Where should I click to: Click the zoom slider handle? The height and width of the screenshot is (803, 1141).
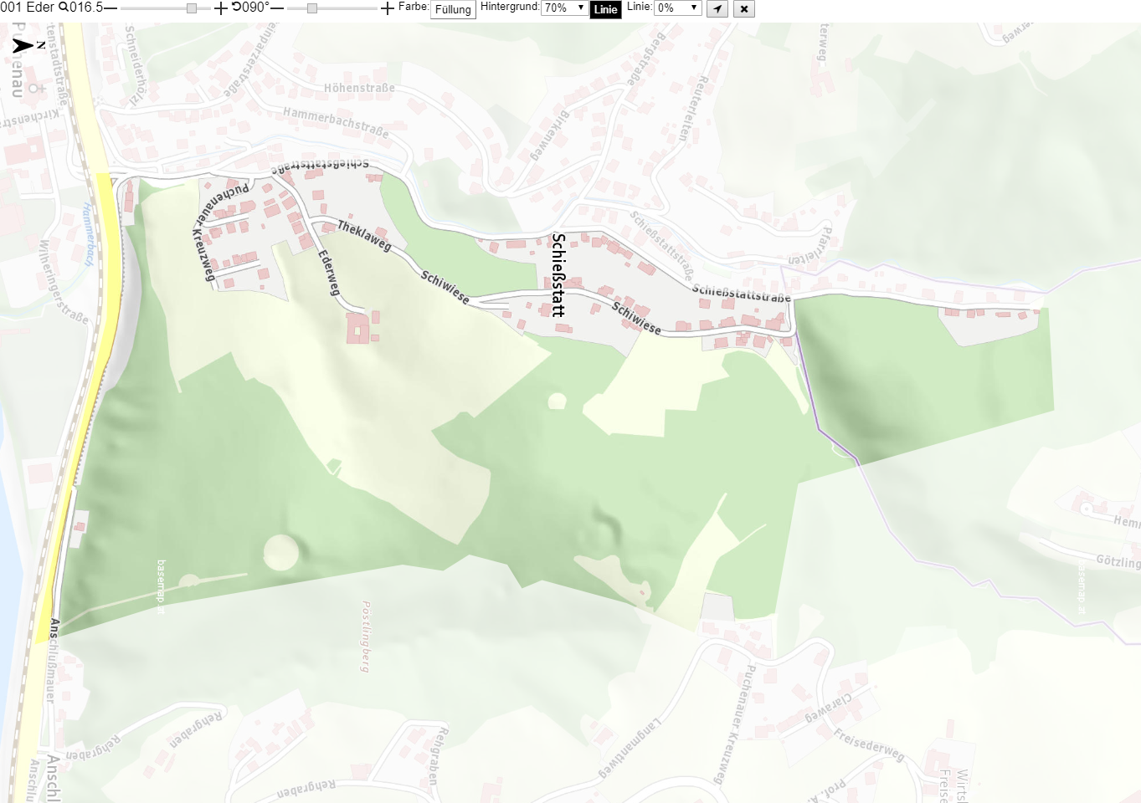[x=192, y=8]
